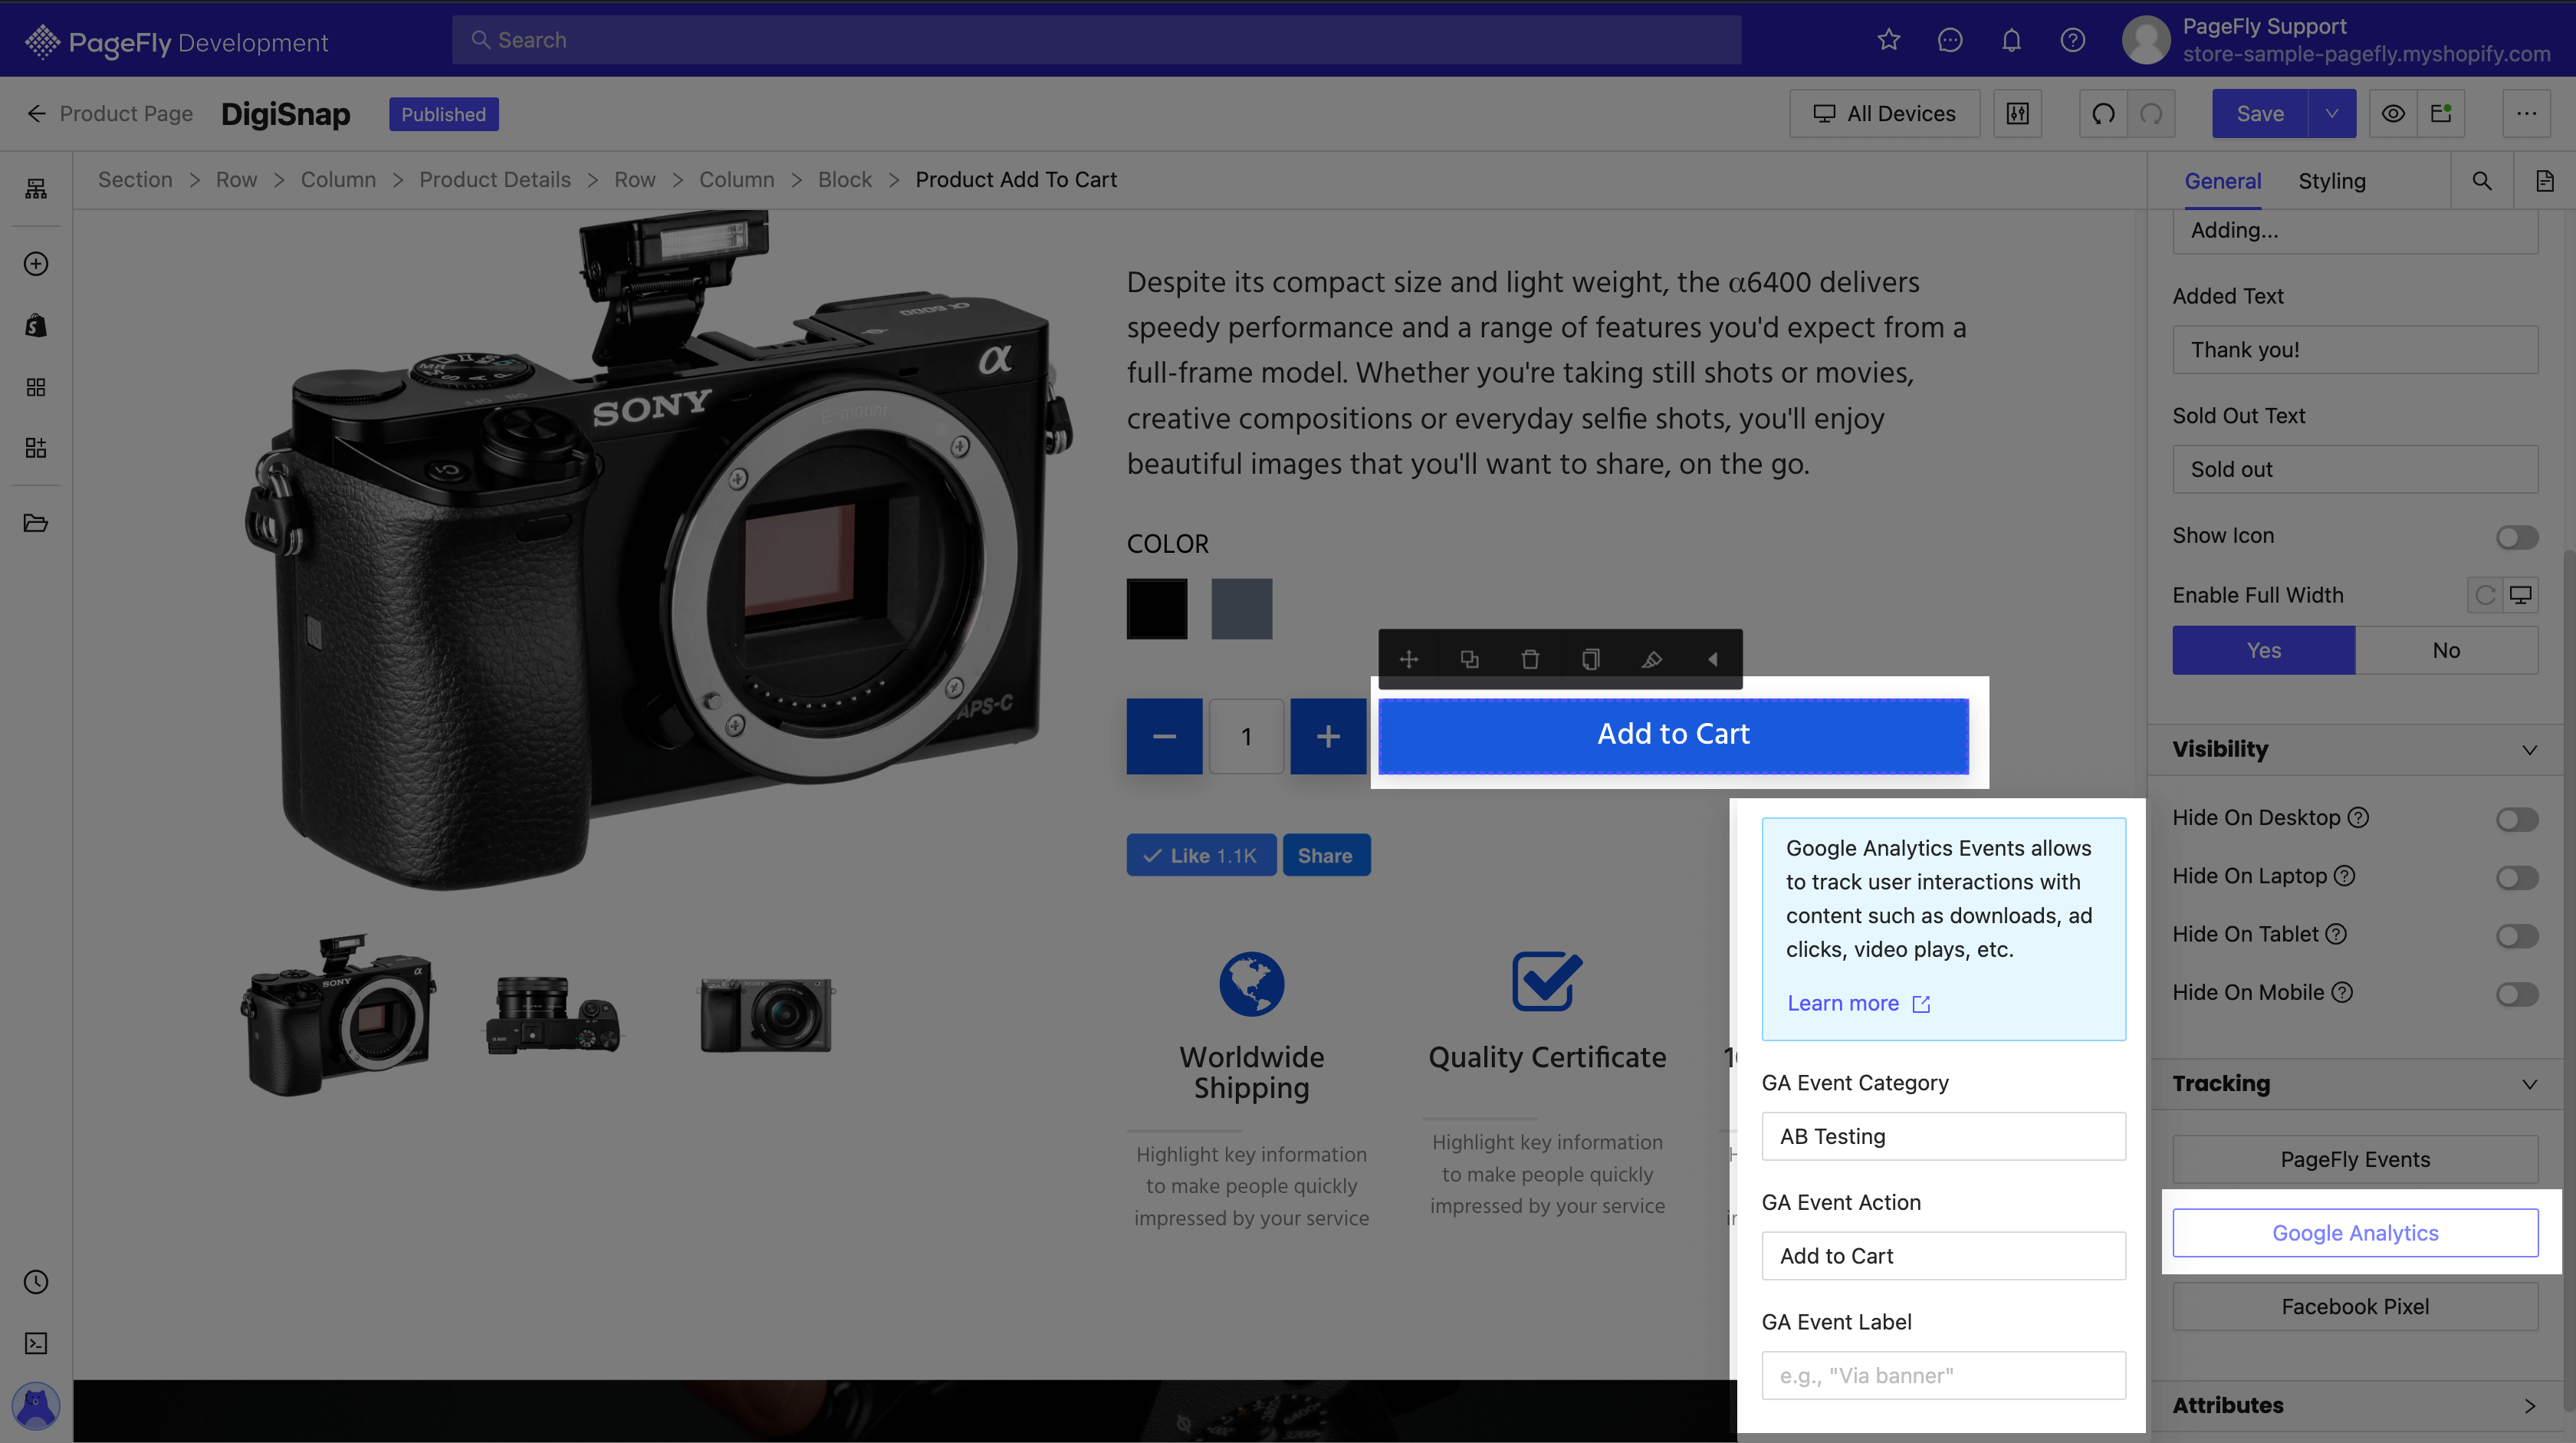This screenshot has width=2576, height=1443.
Task: Open the chat messages icon in header
Action: pos(1950,40)
